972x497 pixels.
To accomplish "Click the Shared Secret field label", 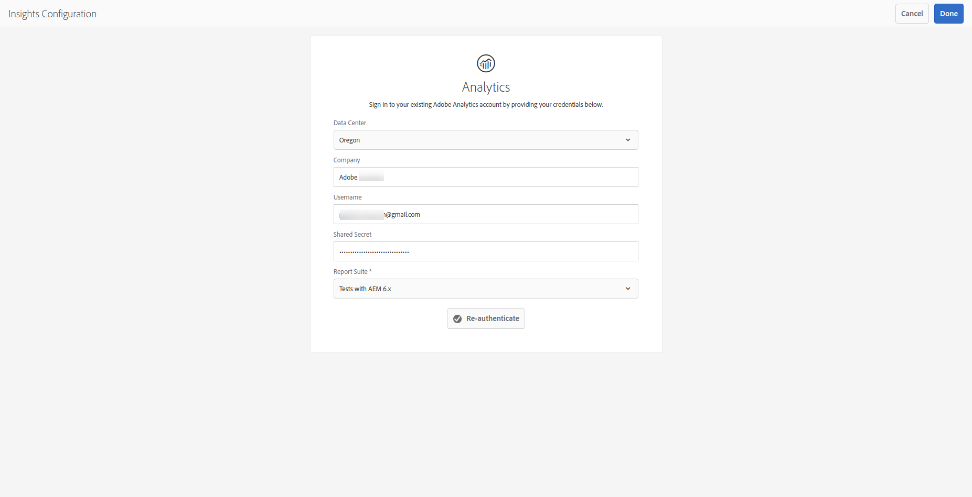I will tap(353, 235).
